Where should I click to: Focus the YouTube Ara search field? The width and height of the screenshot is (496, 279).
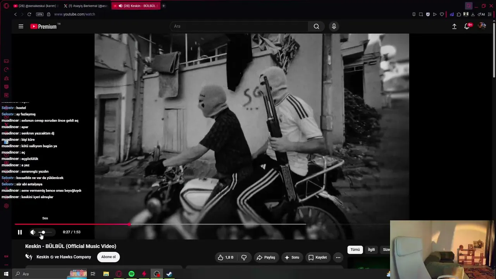click(x=239, y=26)
